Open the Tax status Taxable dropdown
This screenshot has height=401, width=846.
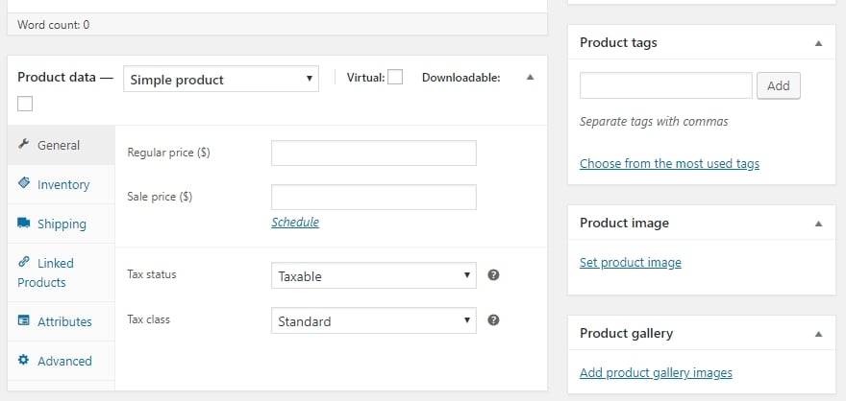tap(374, 275)
